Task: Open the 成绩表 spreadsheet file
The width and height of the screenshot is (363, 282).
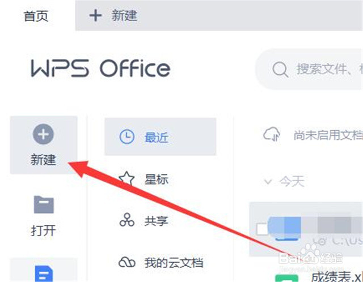Action: point(336,276)
